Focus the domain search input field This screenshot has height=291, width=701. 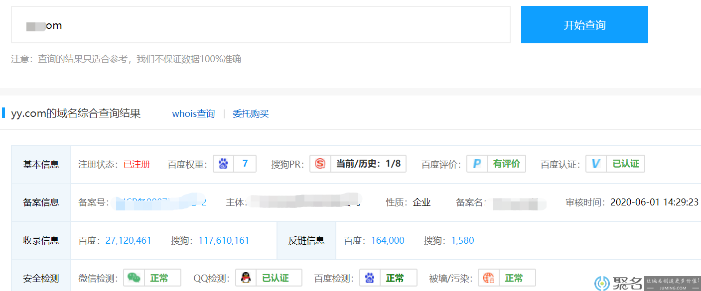pyautogui.click(x=261, y=25)
